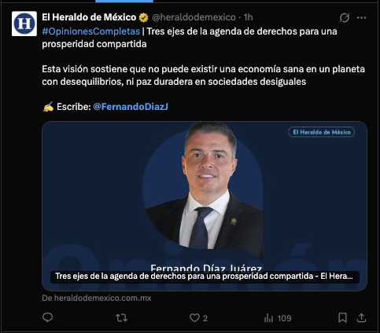Click the gold verified badge
The height and width of the screenshot is (333, 380).
(x=143, y=17)
